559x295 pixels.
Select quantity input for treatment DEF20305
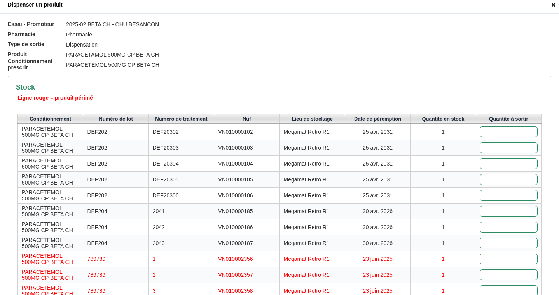click(508, 179)
